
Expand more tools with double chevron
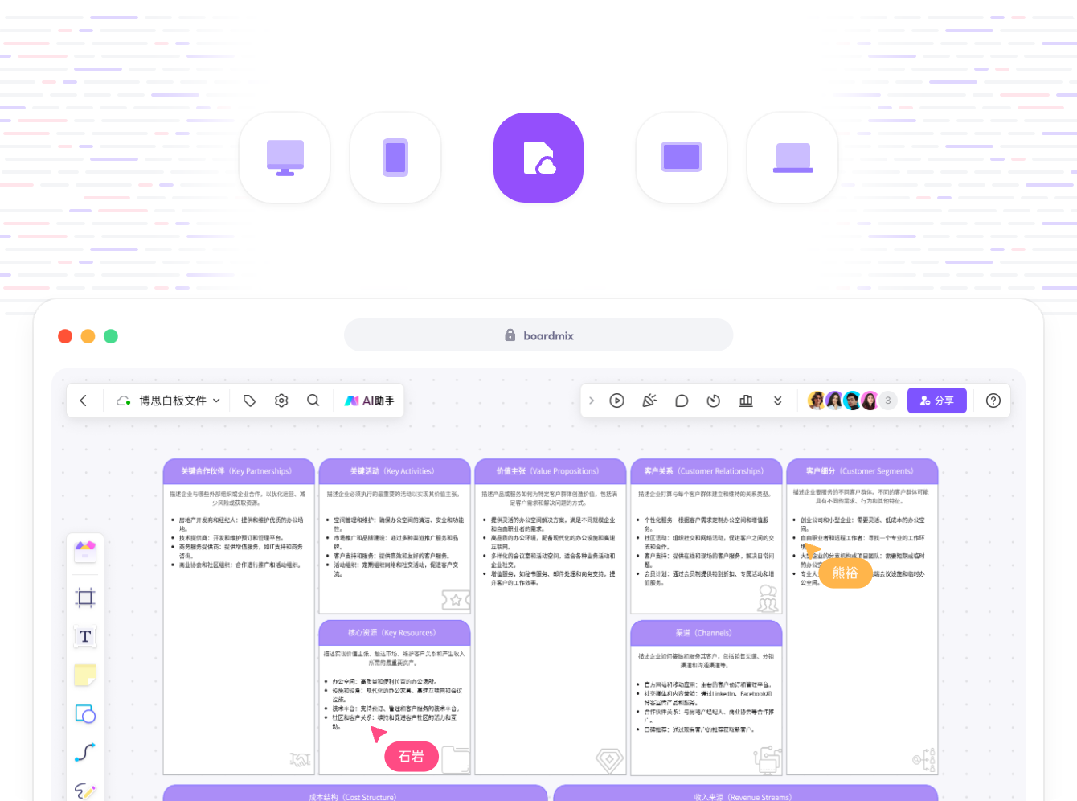(778, 400)
